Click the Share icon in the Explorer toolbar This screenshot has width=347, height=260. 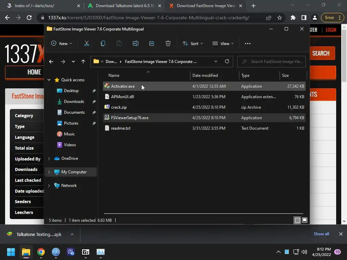click(x=152, y=44)
